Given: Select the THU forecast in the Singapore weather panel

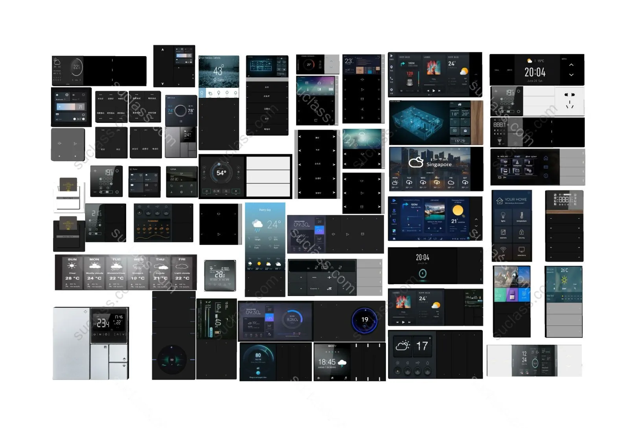Looking at the screenshot, I should click(x=437, y=182).
